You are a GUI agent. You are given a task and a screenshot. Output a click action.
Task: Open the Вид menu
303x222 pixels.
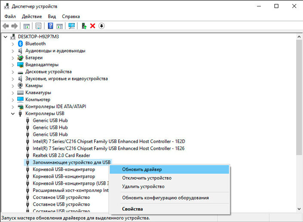coord(52,16)
